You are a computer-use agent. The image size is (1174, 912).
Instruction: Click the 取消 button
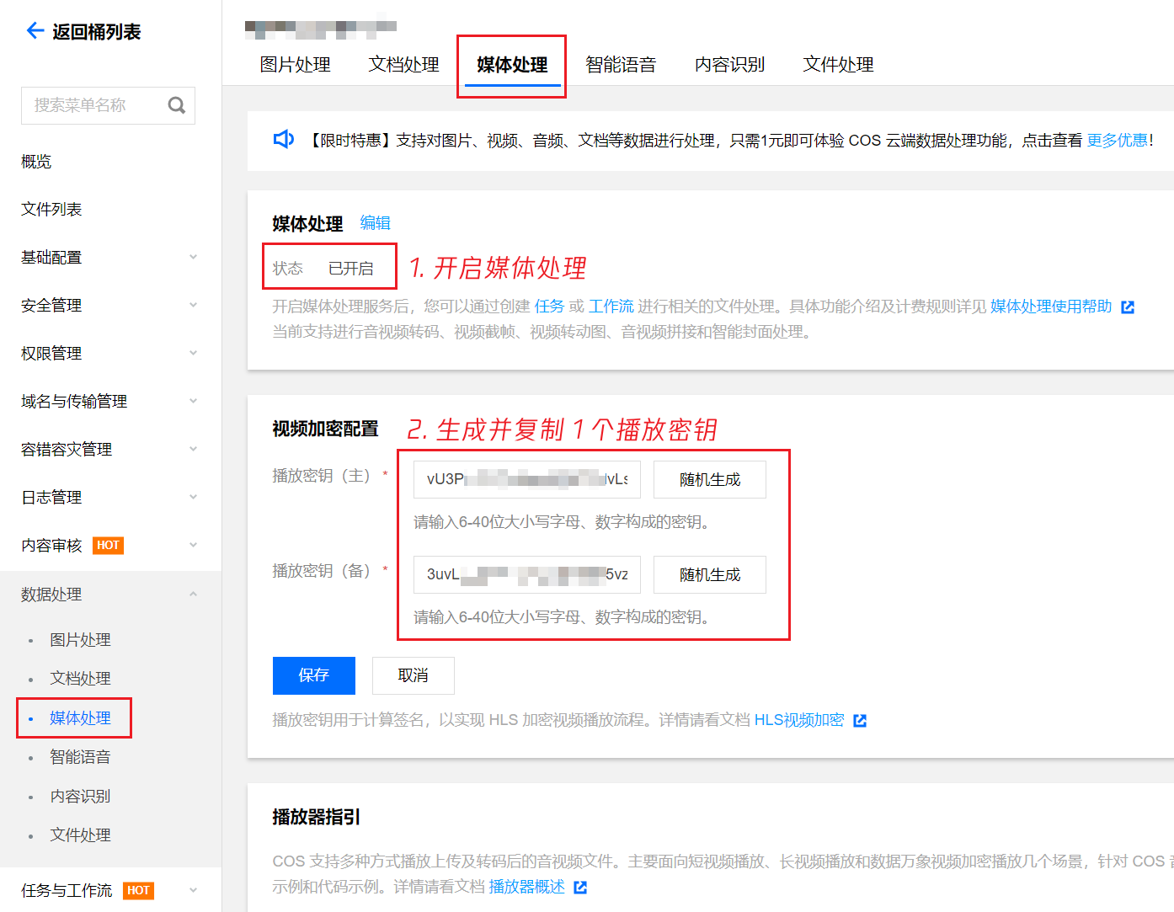[x=413, y=675]
